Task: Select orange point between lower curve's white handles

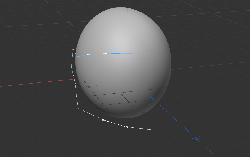Action: [x=115, y=123]
